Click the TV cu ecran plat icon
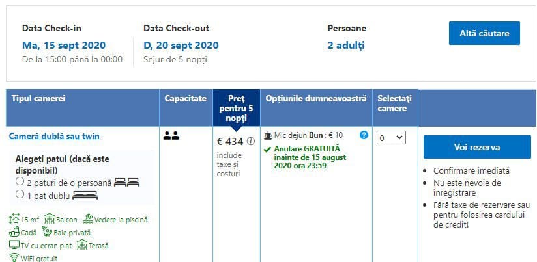Image resolution: width=537 pixels, height=262 pixels. (x=14, y=245)
